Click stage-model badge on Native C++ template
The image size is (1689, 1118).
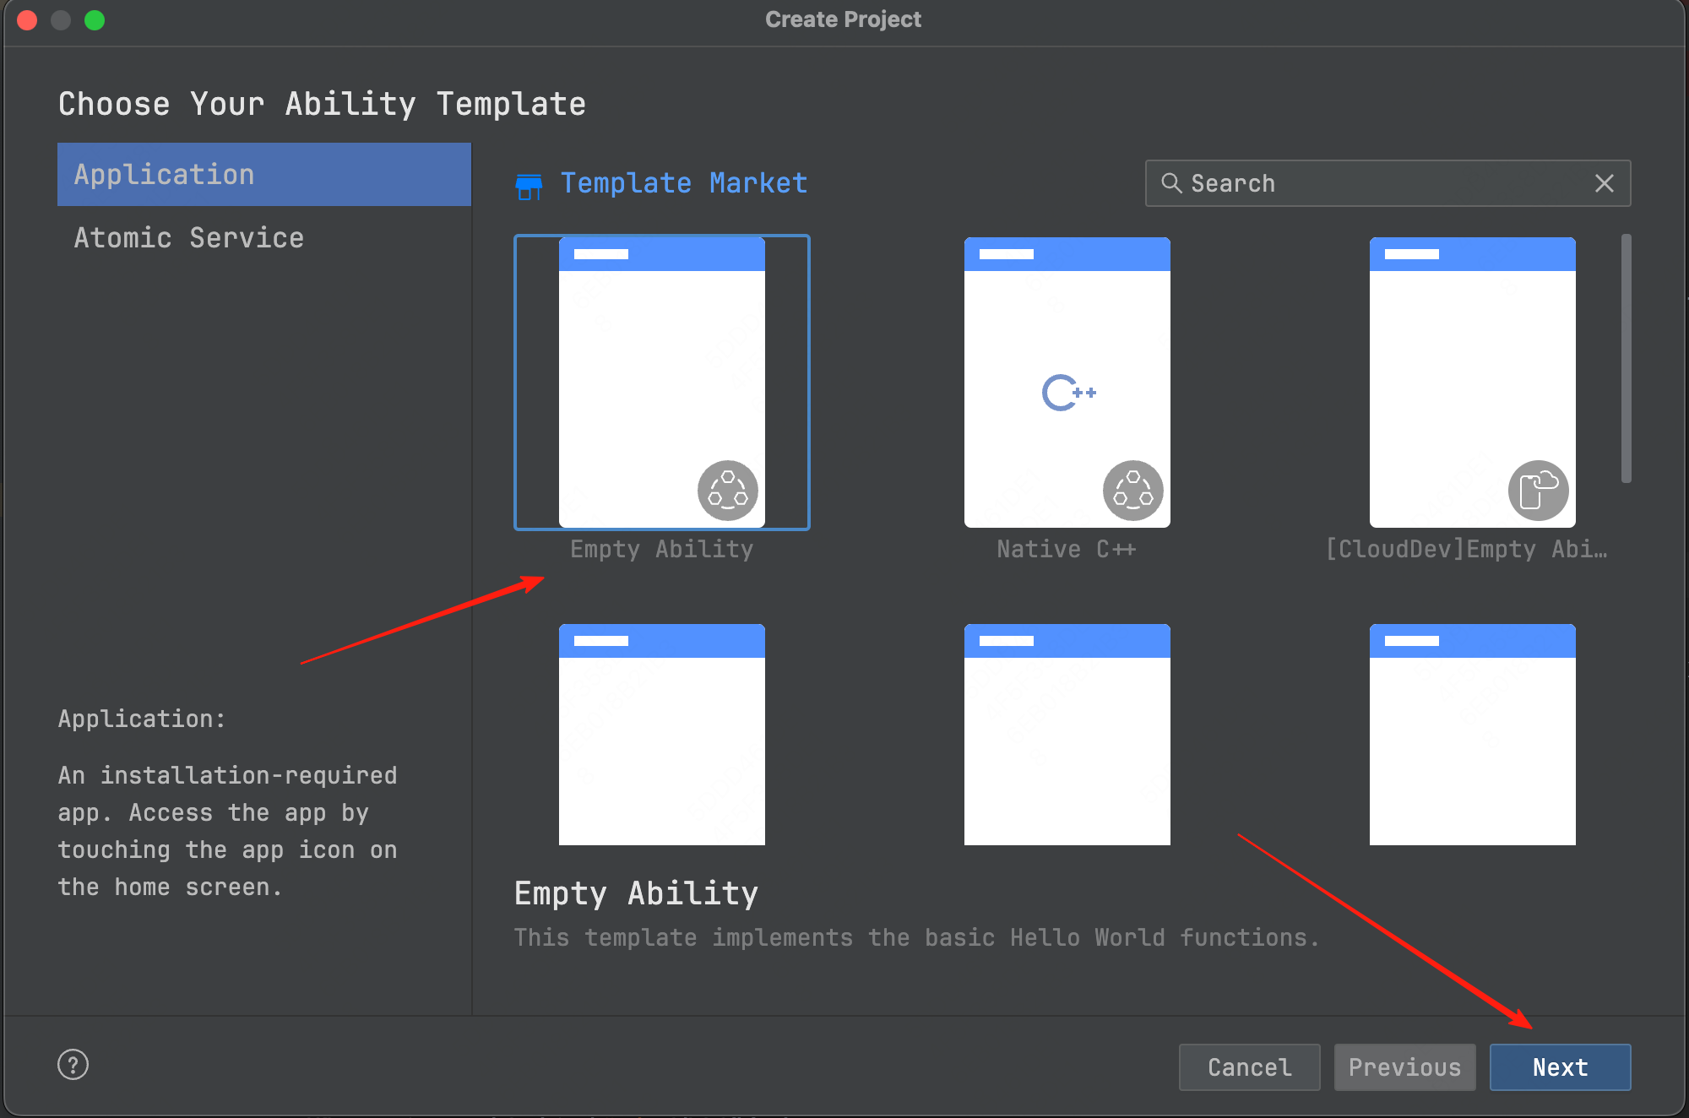(x=1132, y=491)
